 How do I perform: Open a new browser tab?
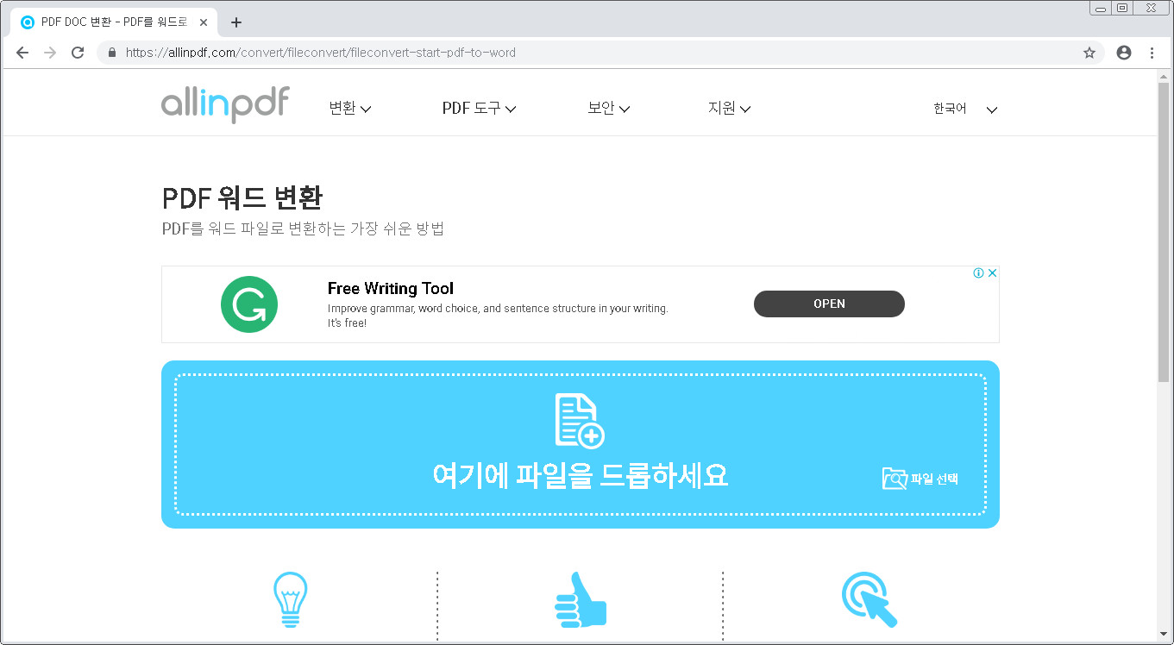(x=236, y=22)
